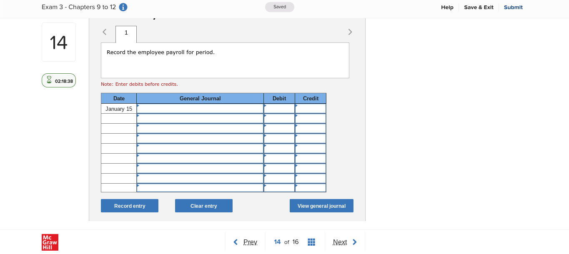Submit the exam
Image resolution: width=569 pixels, height=254 pixels.
pos(513,7)
